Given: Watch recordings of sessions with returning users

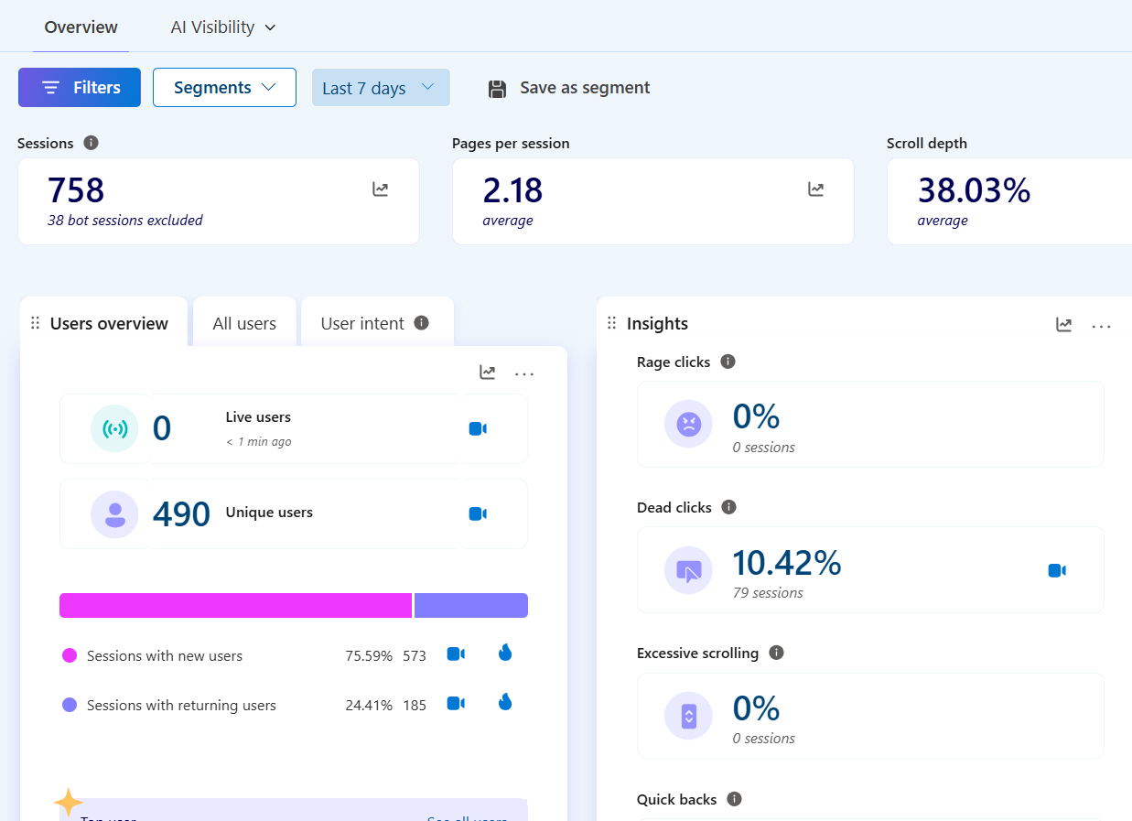Looking at the screenshot, I should pos(456,703).
